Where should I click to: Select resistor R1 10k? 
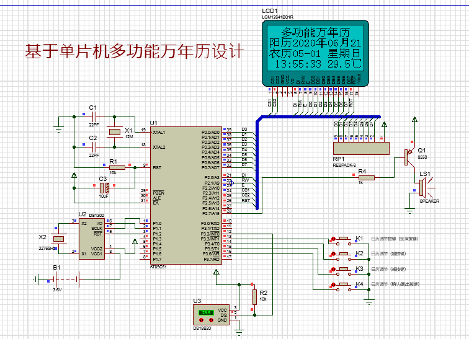click(117, 167)
